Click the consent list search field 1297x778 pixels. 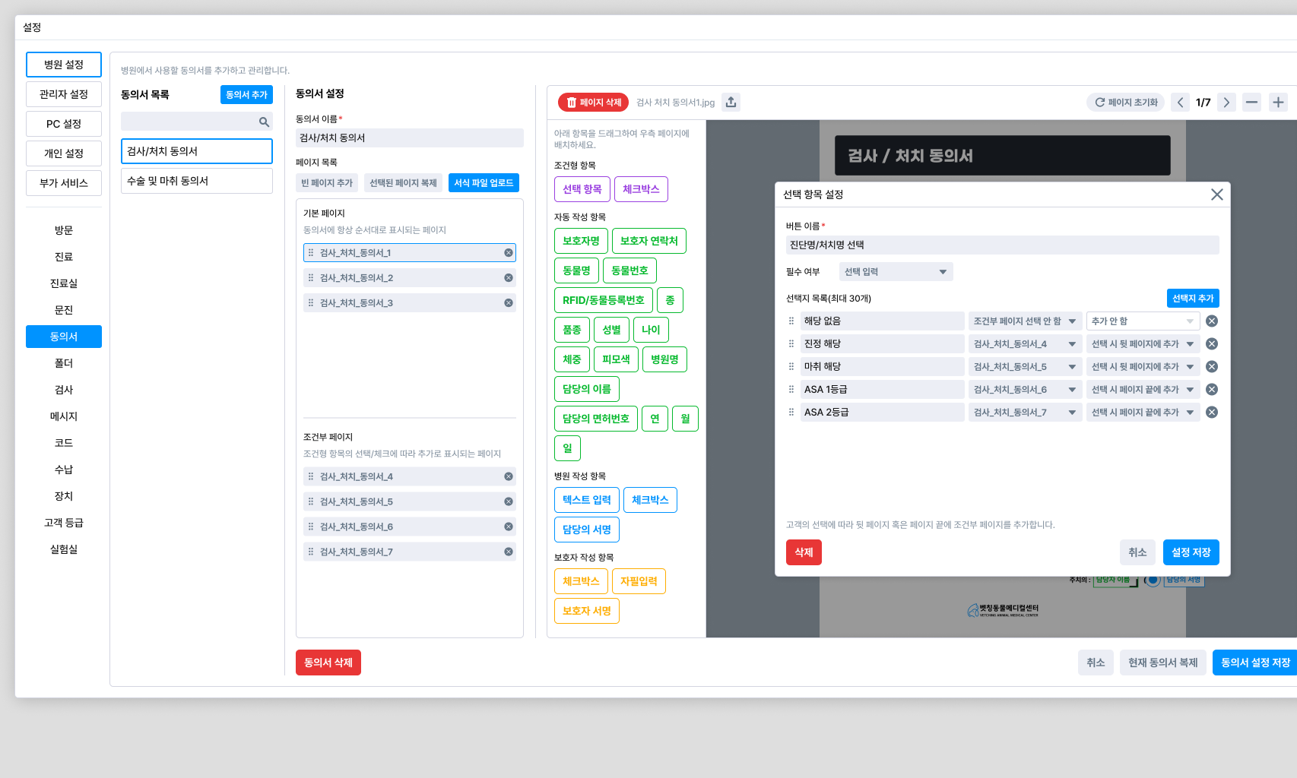197,122
